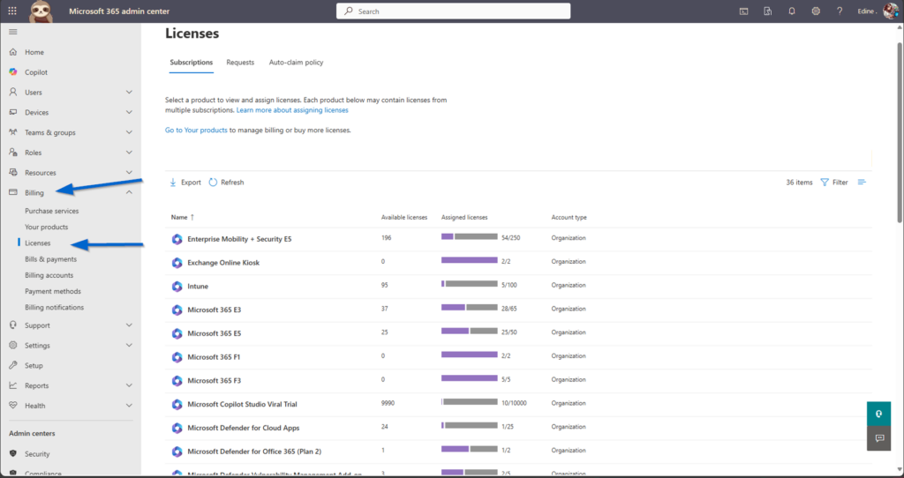Click the Billing card icon

[x=13, y=192]
